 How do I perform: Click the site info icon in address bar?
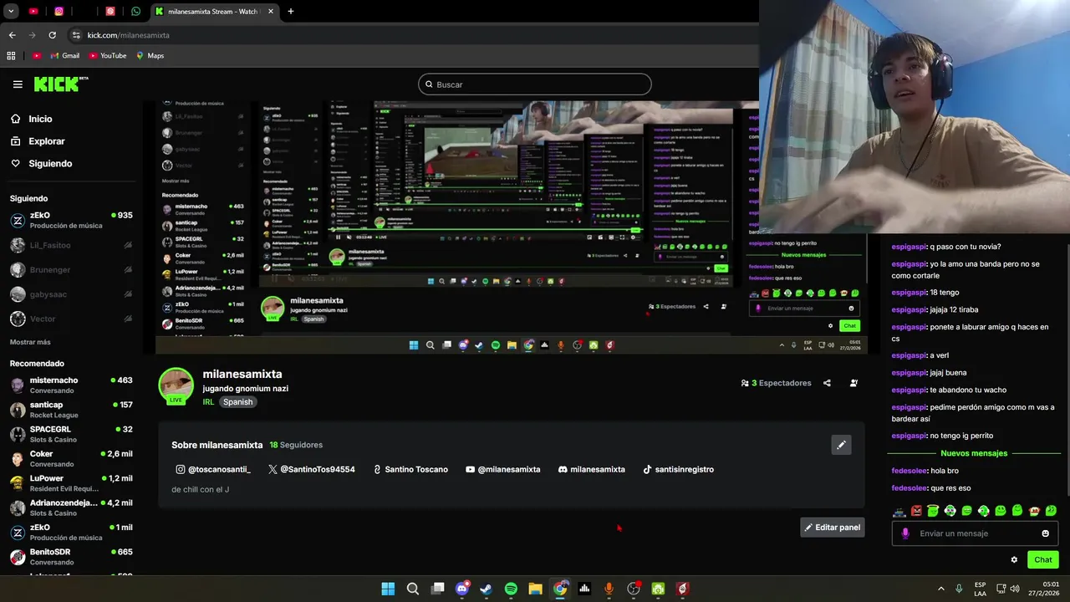coord(76,35)
